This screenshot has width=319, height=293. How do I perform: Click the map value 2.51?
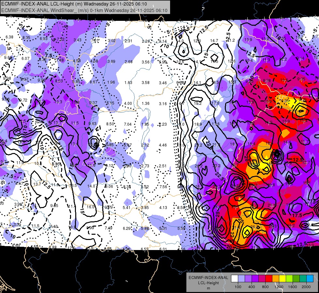click(x=163, y=166)
